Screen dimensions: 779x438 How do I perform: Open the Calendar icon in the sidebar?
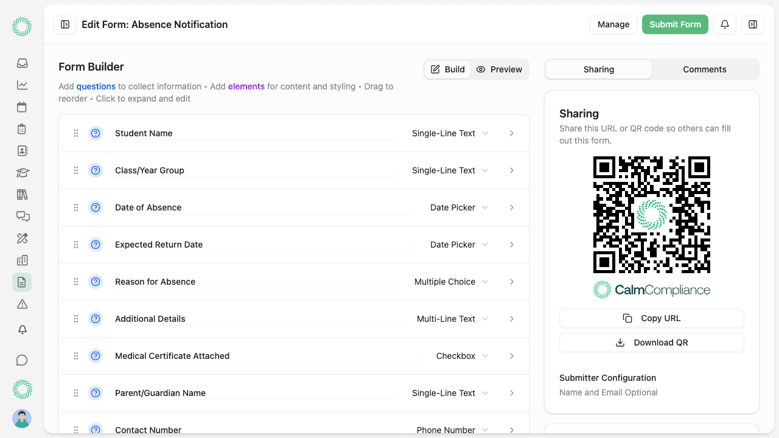coord(22,107)
